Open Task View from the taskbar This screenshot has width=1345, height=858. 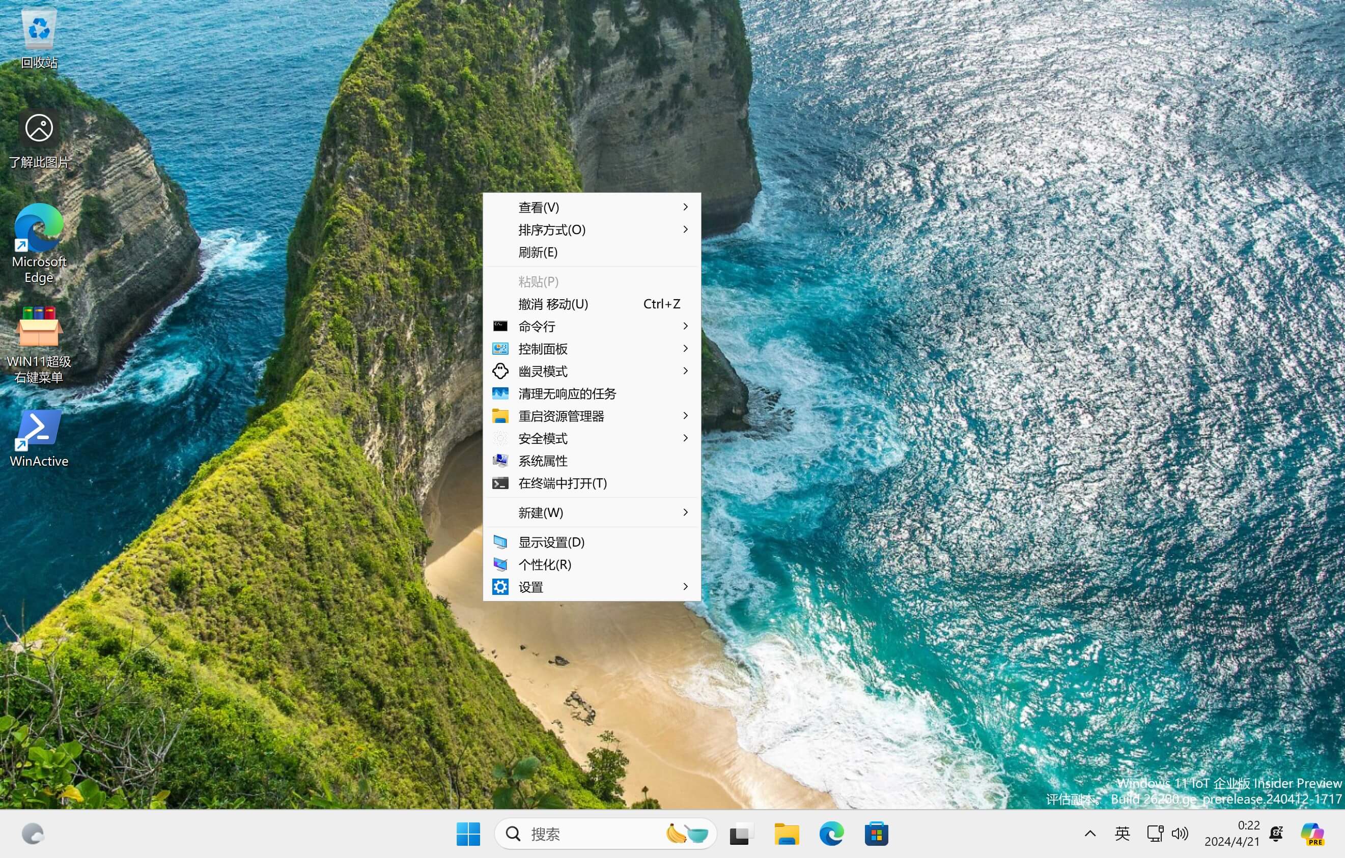tap(742, 834)
